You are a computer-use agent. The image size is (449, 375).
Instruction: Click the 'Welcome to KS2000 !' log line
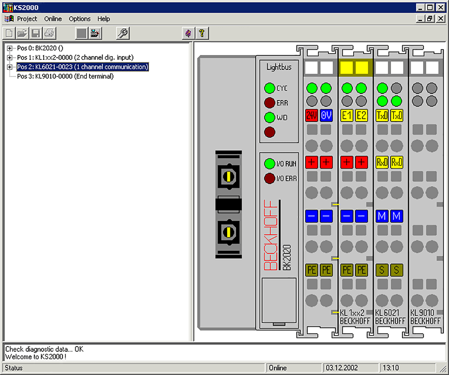[35, 357]
